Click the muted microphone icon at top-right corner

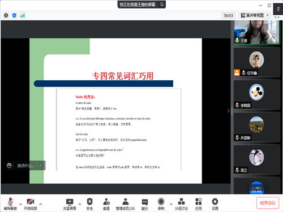(x=278, y=9)
